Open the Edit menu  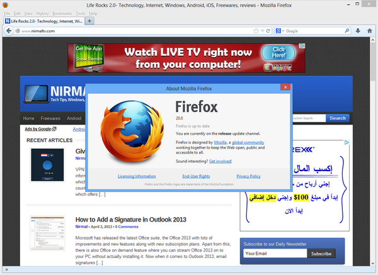pyautogui.click(x=17, y=13)
